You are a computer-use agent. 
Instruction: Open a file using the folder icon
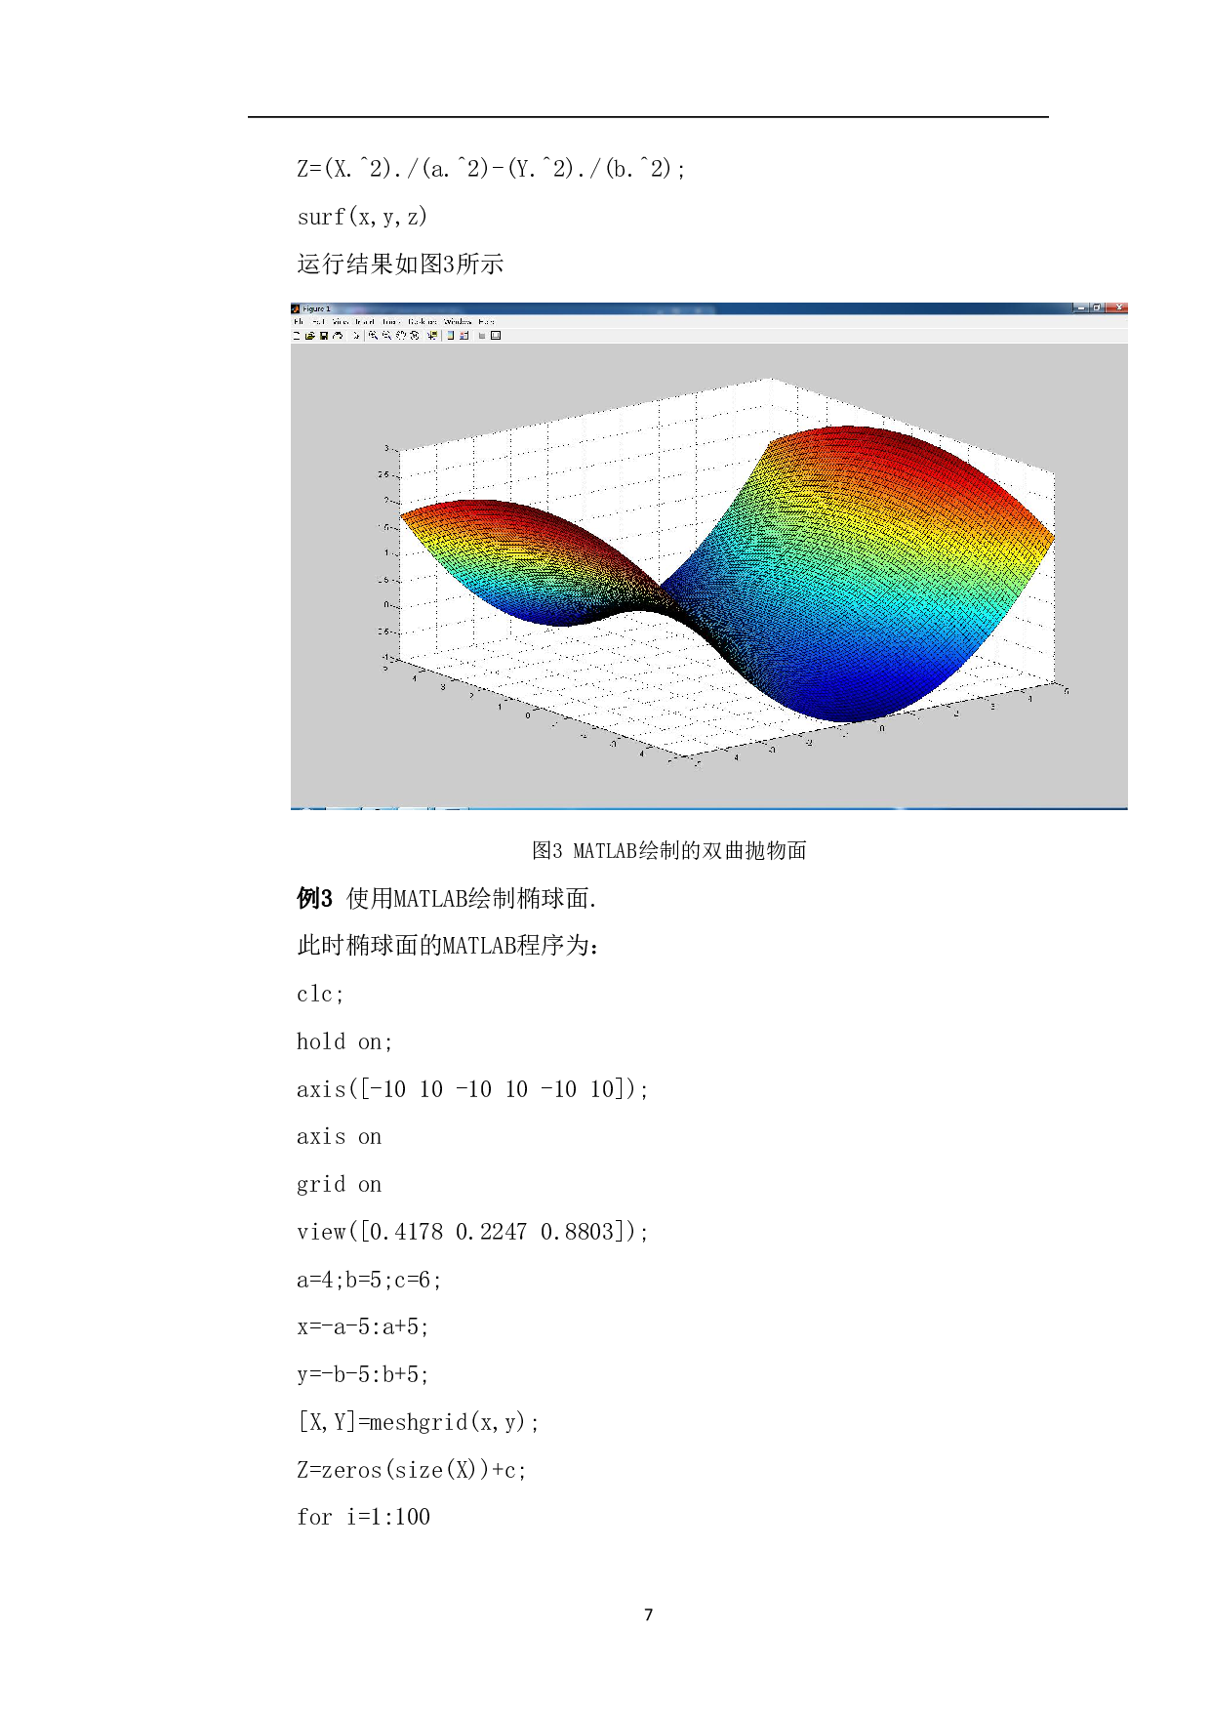310,336
